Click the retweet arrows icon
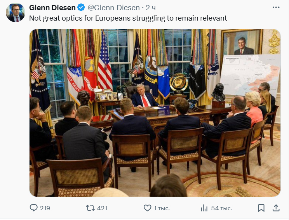The image size is (289, 220). click(90, 208)
